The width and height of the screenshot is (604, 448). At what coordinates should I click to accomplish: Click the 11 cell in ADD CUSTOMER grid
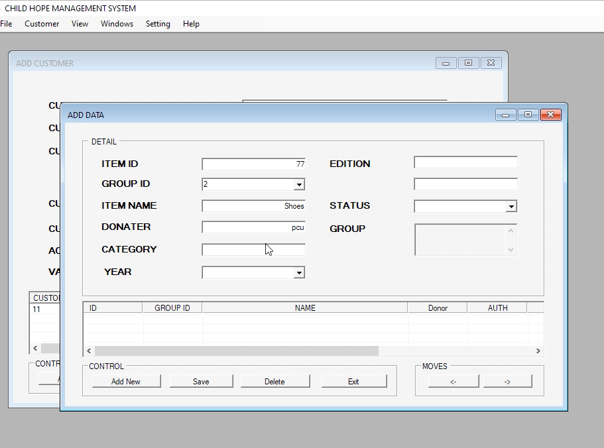pyautogui.click(x=44, y=309)
